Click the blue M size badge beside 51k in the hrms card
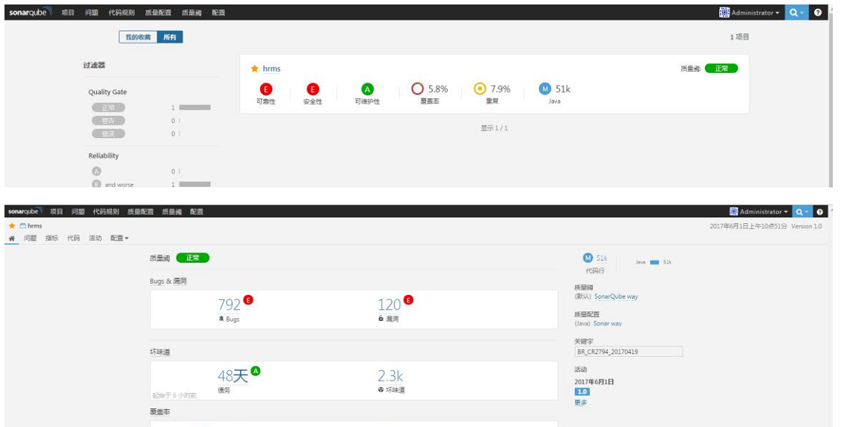This screenshot has width=841, height=427. pos(545,89)
